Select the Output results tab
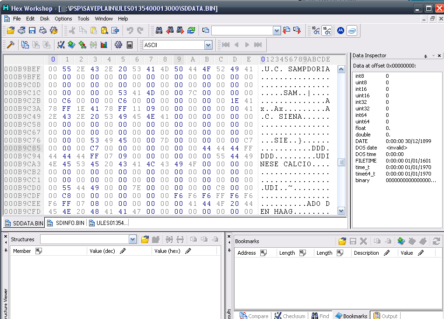The image size is (444, 319). (x=386, y=316)
